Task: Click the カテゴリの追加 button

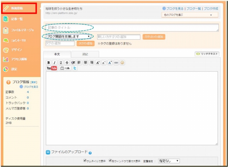Action: 154,37
